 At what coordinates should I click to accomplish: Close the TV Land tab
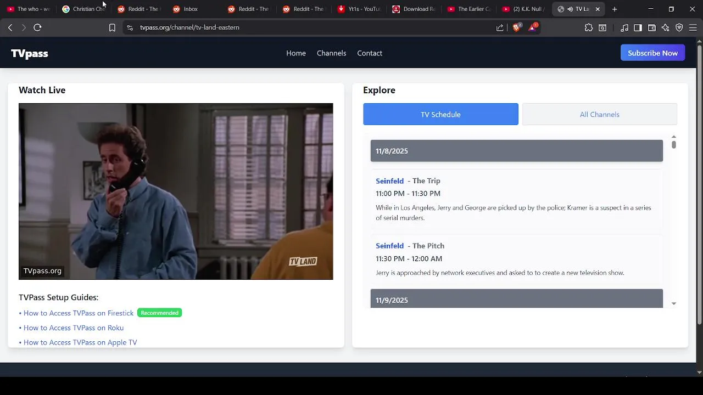click(x=598, y=9)
